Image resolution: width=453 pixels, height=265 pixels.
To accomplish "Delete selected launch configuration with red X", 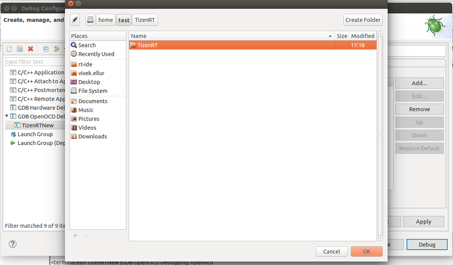I will pos(31,49).
